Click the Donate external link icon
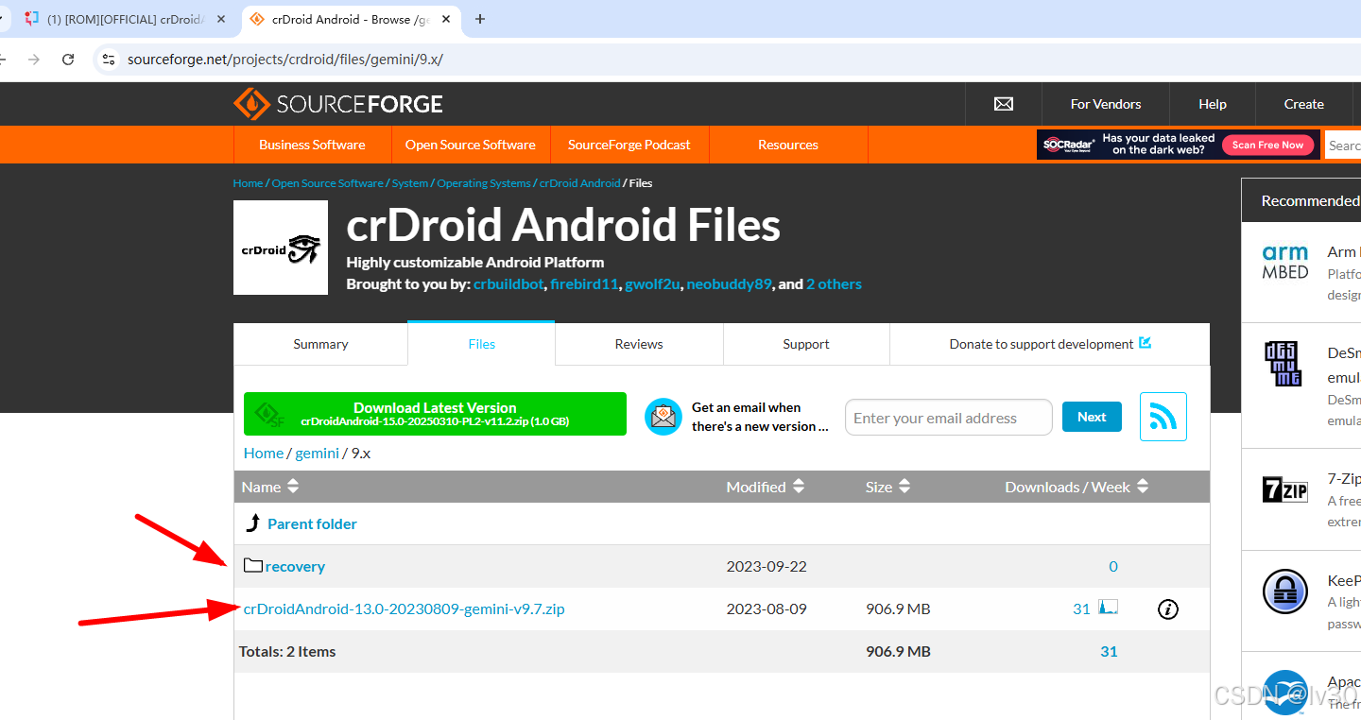1361x720 pixels. 1146,343
